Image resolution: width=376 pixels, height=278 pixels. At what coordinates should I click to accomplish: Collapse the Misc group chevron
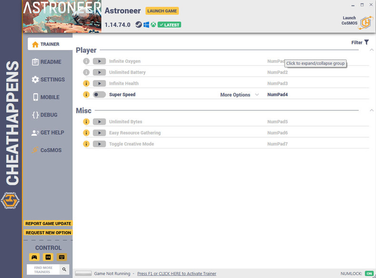point(371,110)
